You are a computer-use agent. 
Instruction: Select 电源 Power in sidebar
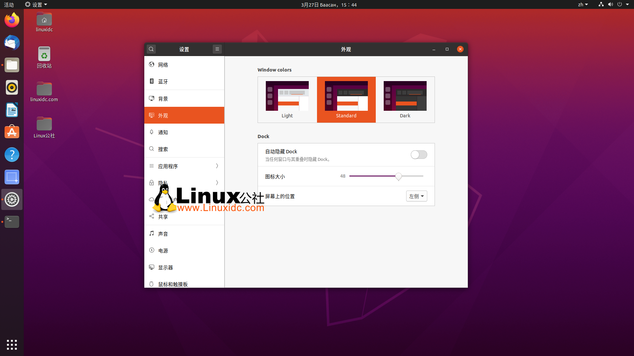pos(184,251)
